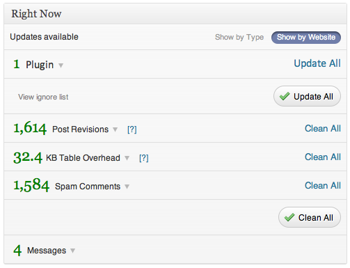Click the 4 Messages count
Screen dimensions: 350x268
(x=17, y=251)
